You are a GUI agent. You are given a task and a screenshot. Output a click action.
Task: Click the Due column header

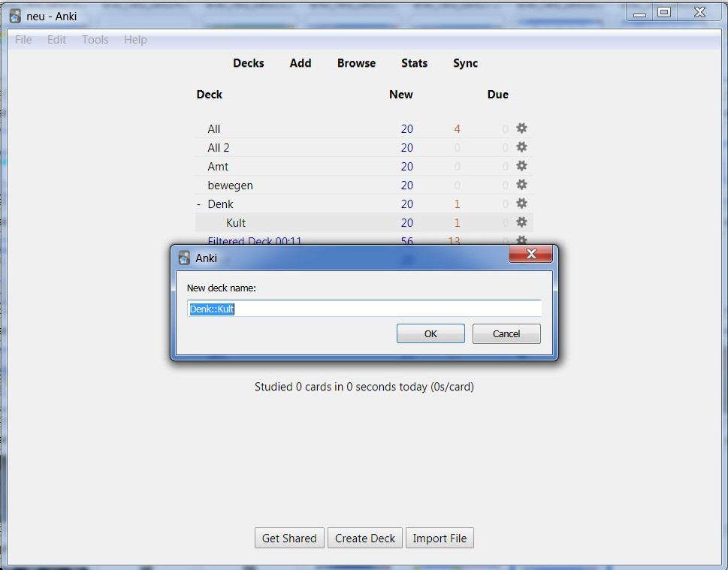click(x=497, y=95)
